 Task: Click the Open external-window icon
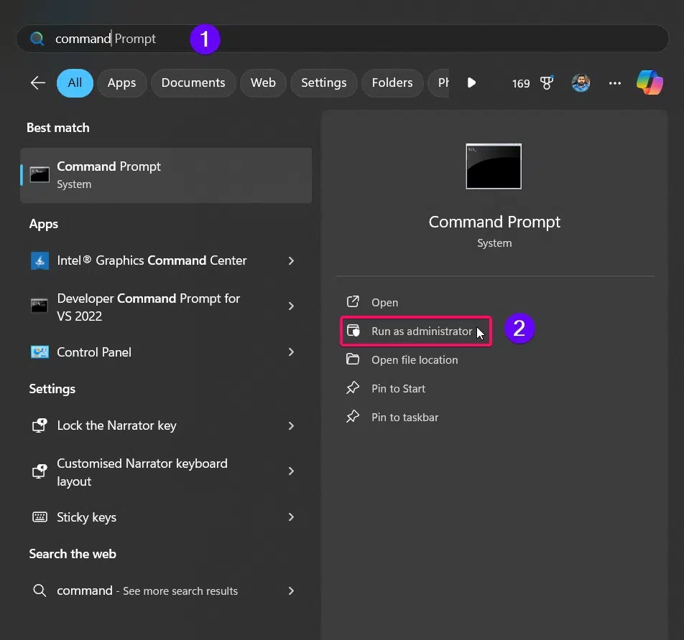(353, 301)
